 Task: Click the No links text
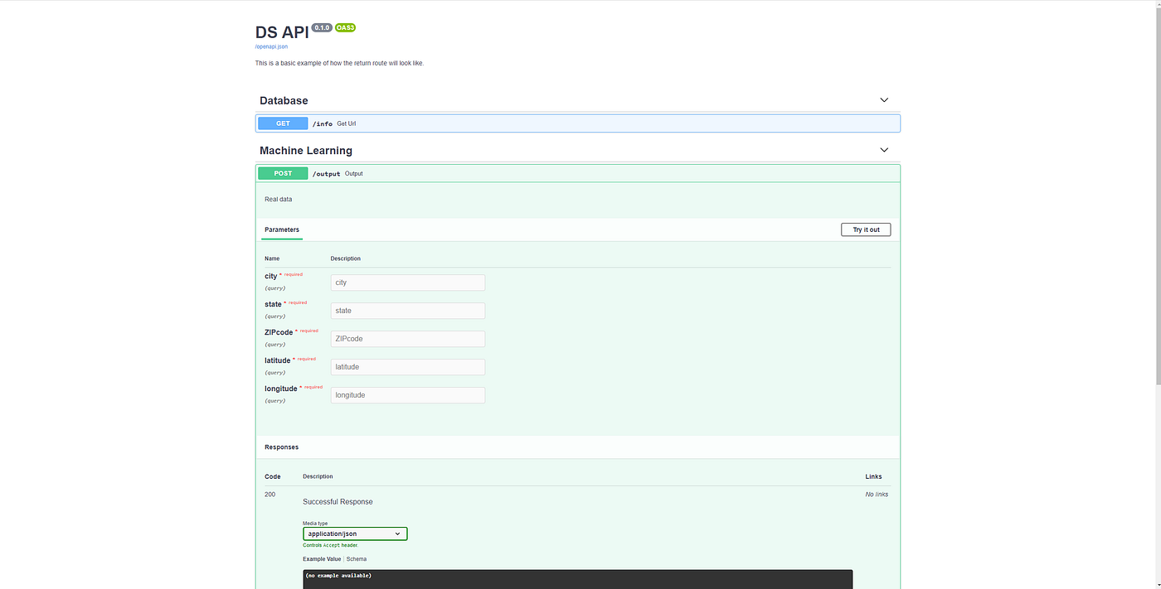click(x=877, y=495)
